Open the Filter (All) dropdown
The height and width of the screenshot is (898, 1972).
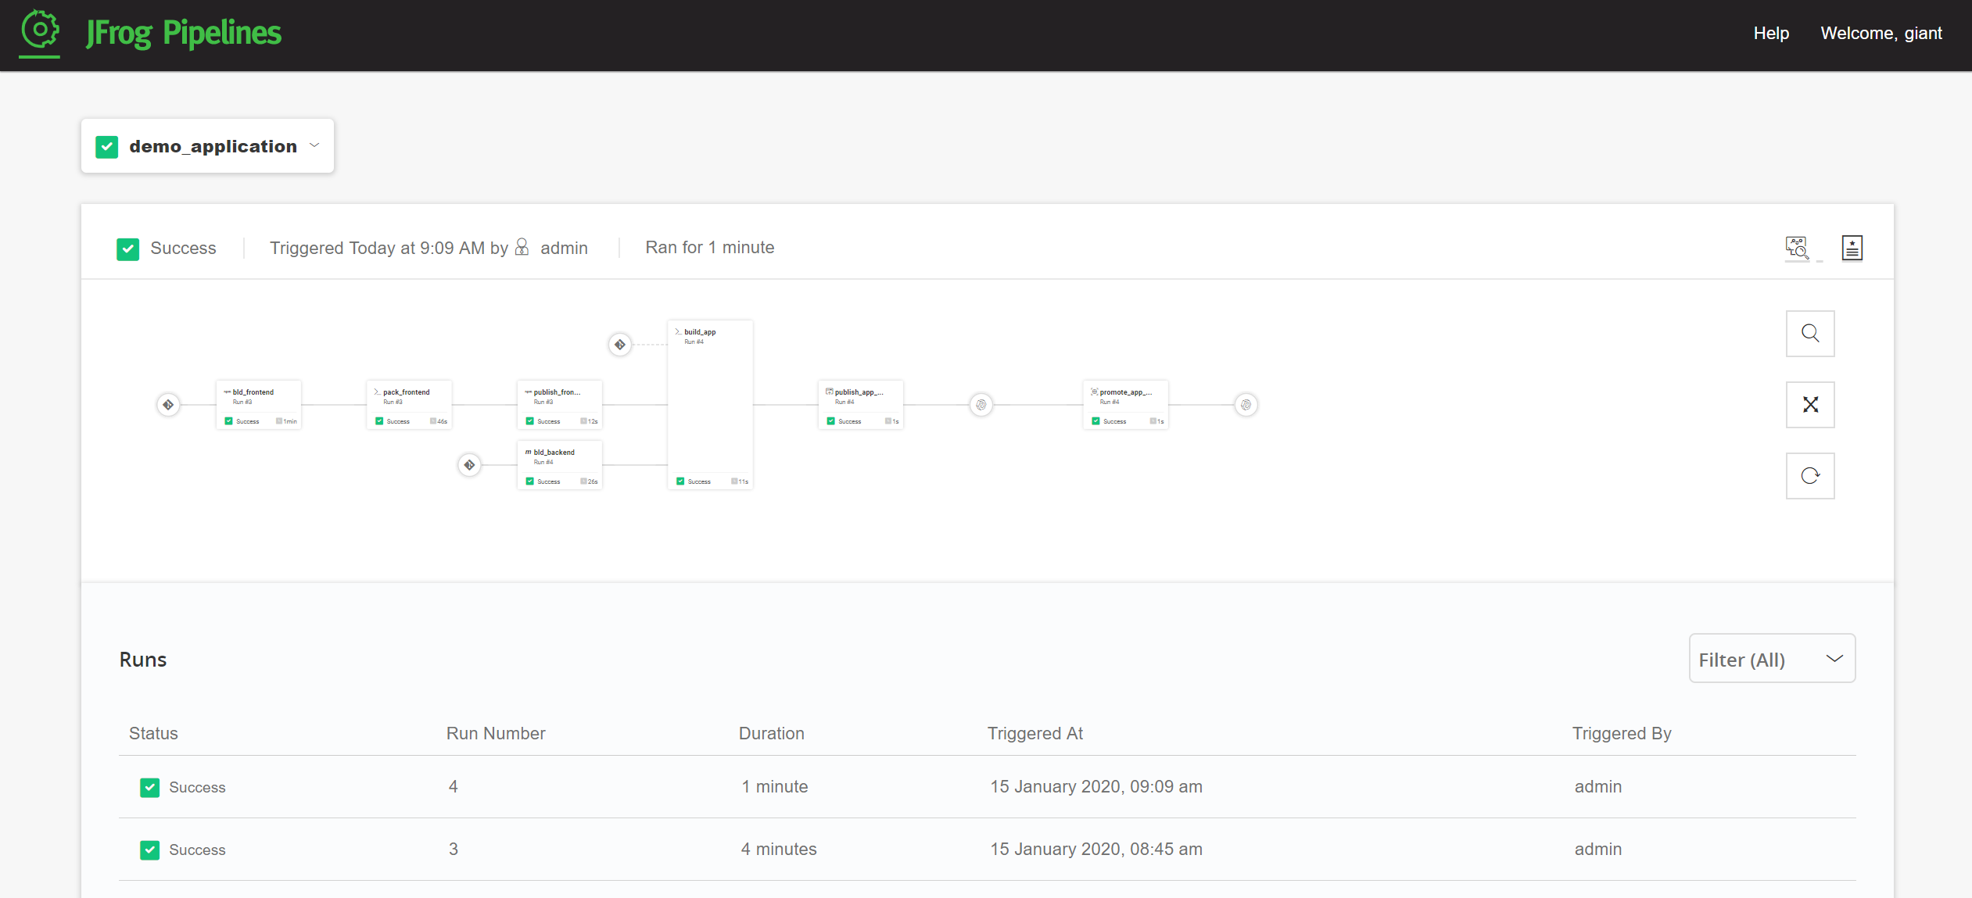coord(1771,659)
